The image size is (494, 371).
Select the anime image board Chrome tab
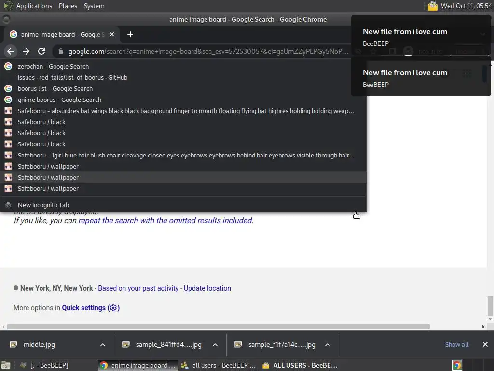[62, 34]
